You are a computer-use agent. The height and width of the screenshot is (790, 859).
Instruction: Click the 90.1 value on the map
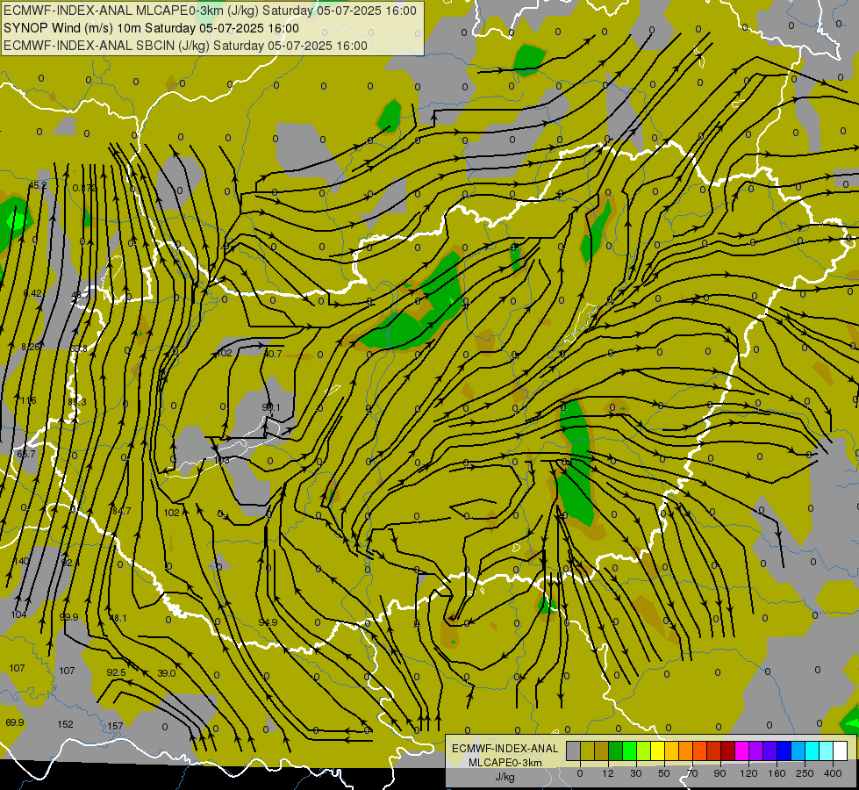270,407
